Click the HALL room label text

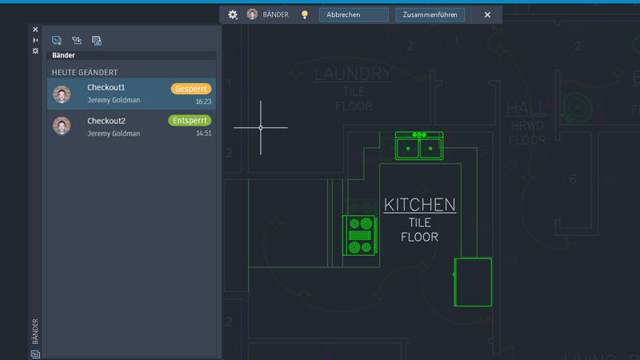pos(526,109)
